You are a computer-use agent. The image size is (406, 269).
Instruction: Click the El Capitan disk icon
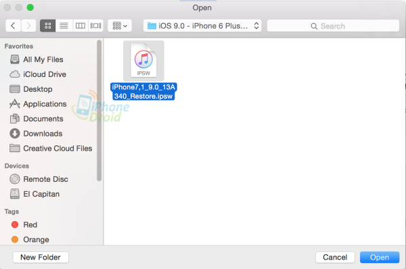[x=15, y=194]
